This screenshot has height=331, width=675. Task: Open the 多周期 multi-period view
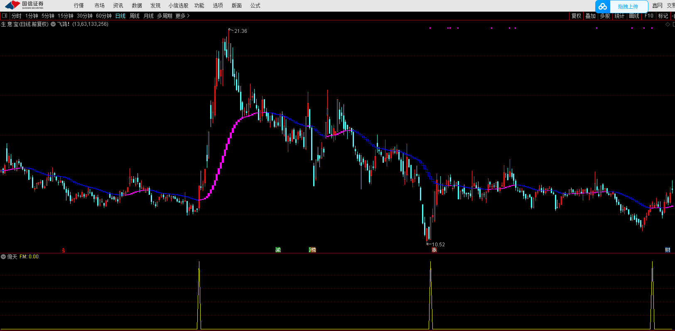(x=164, y=16)
